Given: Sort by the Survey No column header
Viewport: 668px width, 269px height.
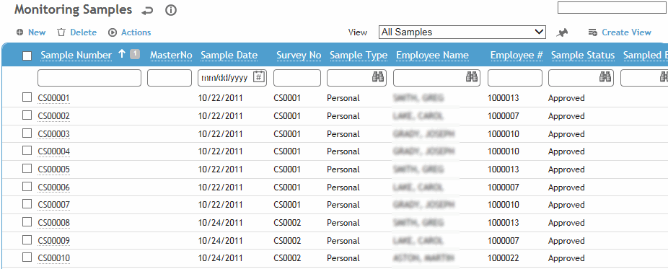Looking at the screenshot, I should 299,56.
